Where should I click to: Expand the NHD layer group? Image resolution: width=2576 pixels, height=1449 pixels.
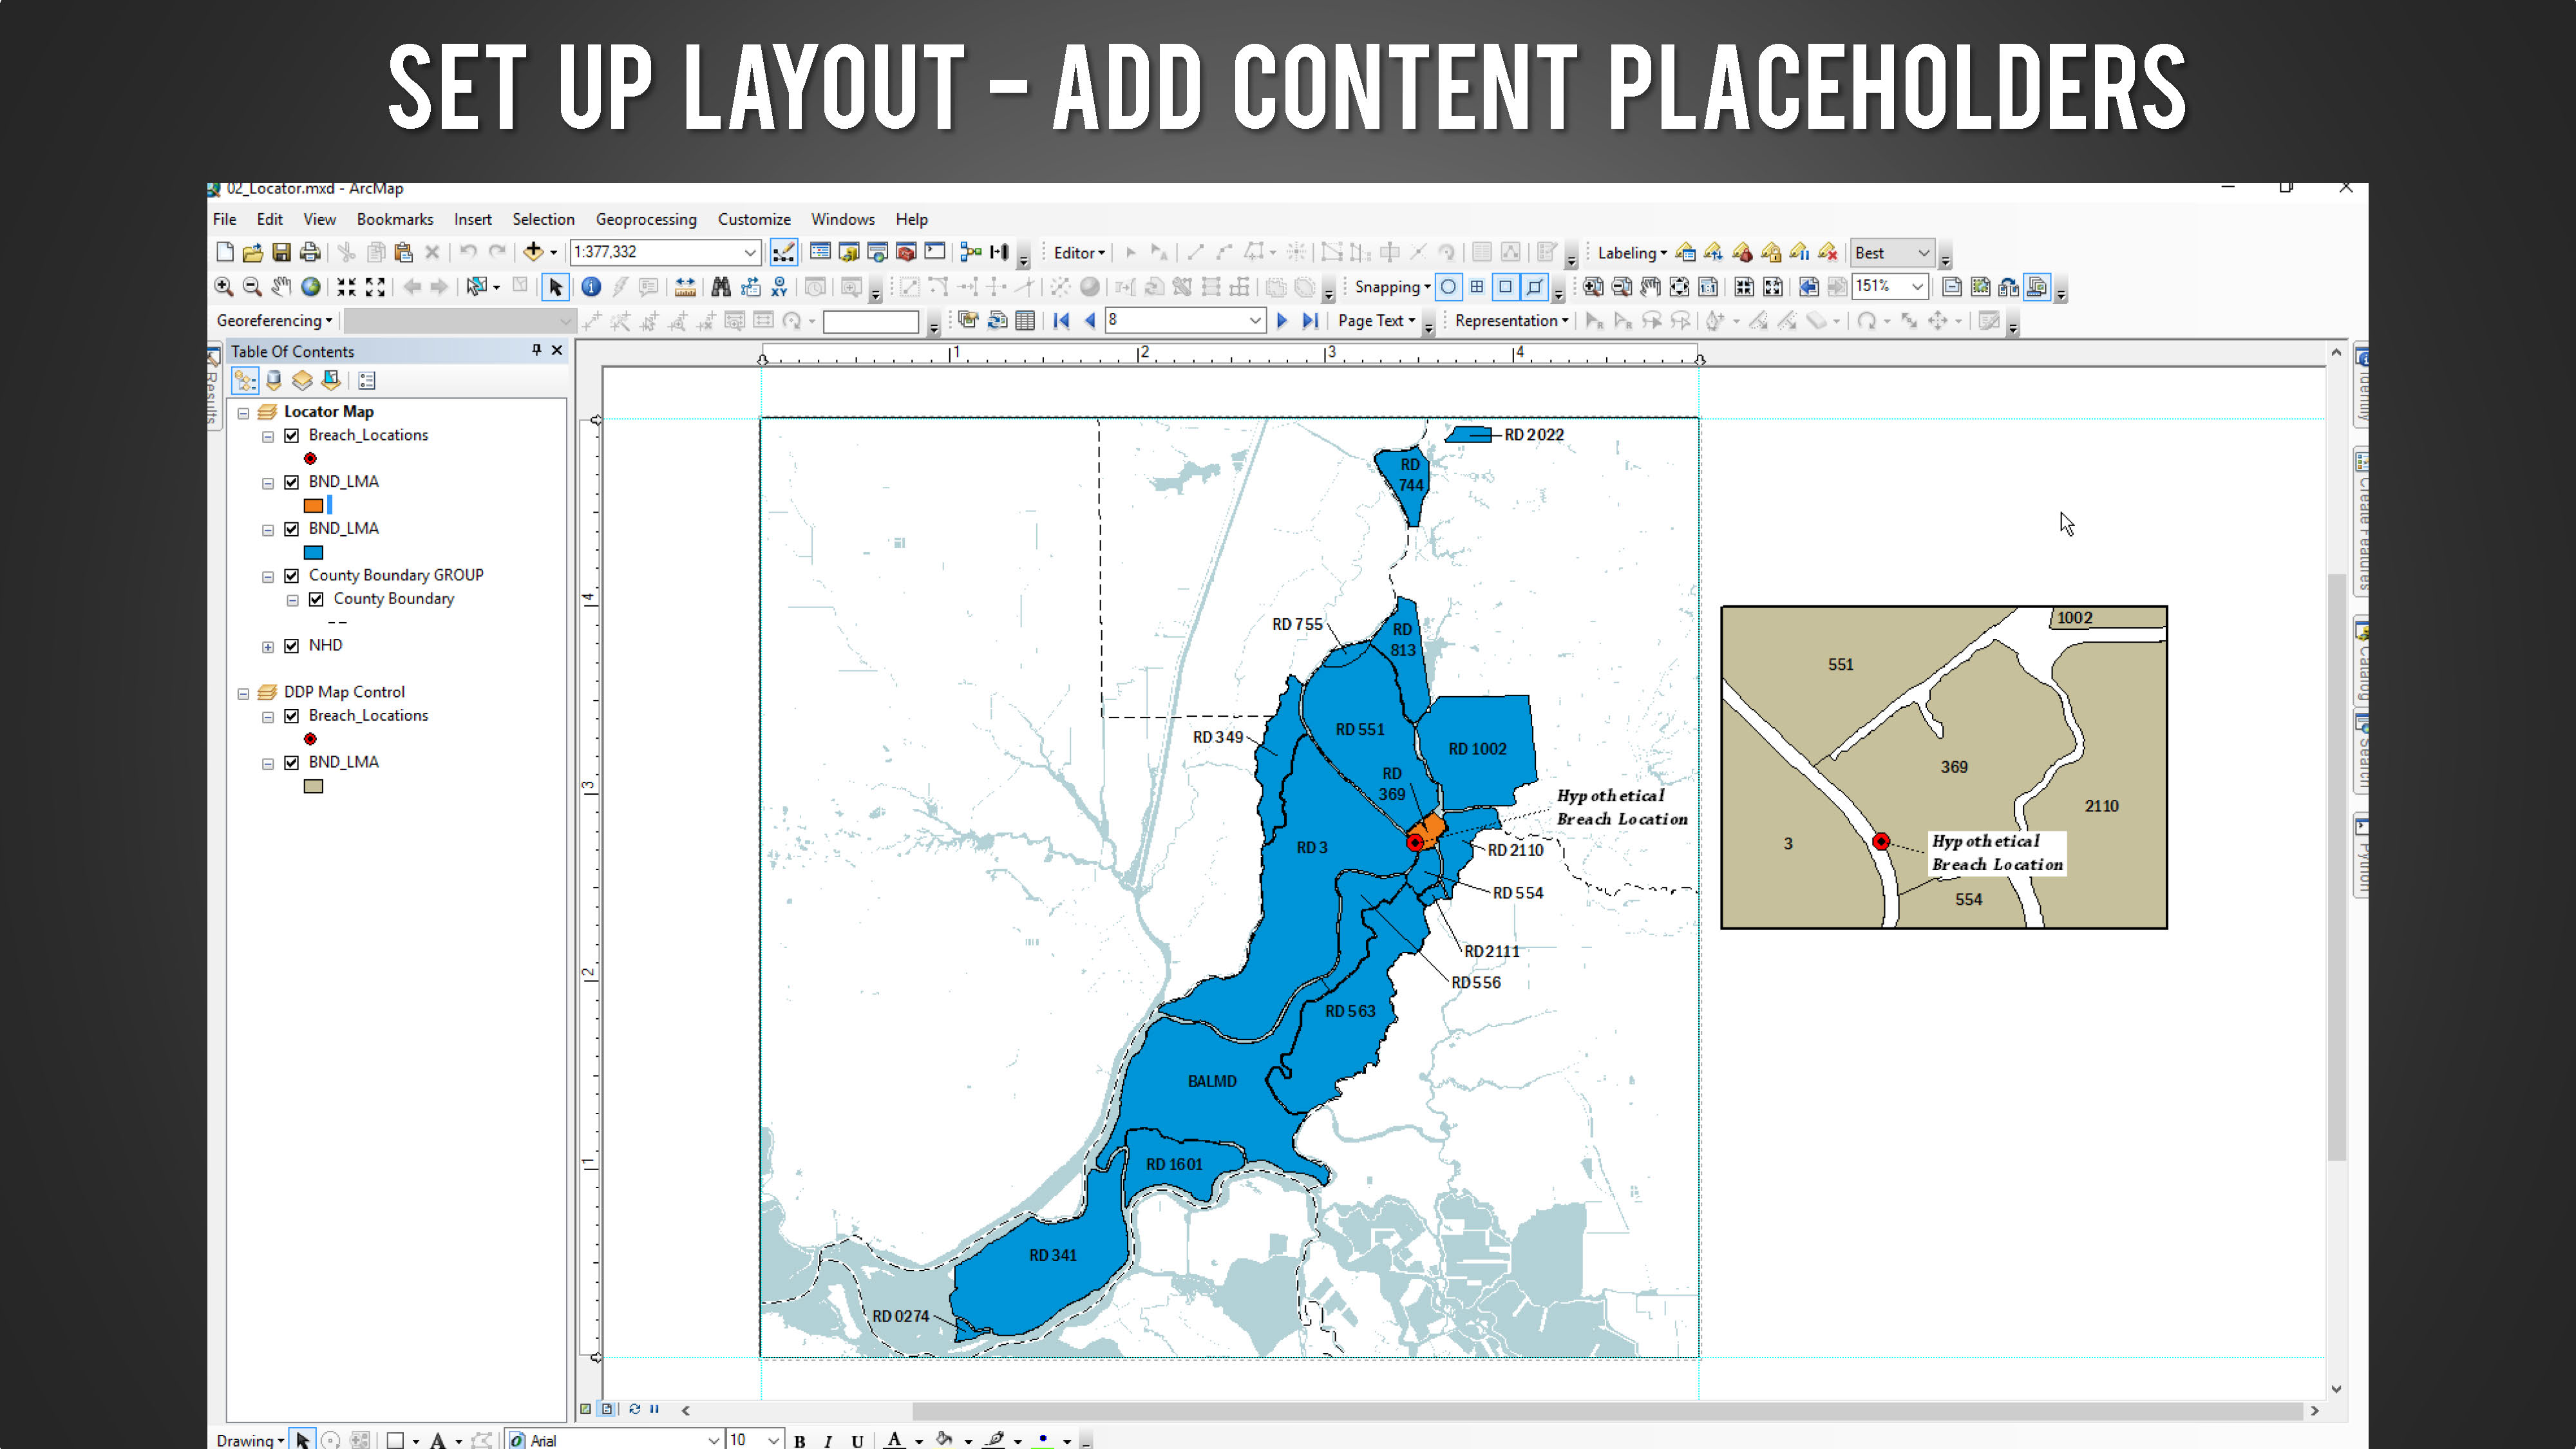pos(268,647)
